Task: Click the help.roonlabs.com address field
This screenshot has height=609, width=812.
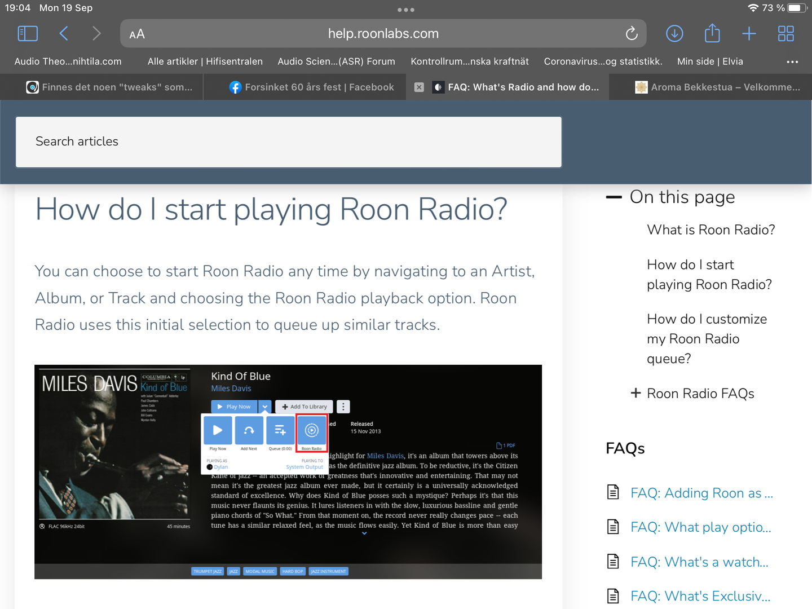Action: coord(383,34)
